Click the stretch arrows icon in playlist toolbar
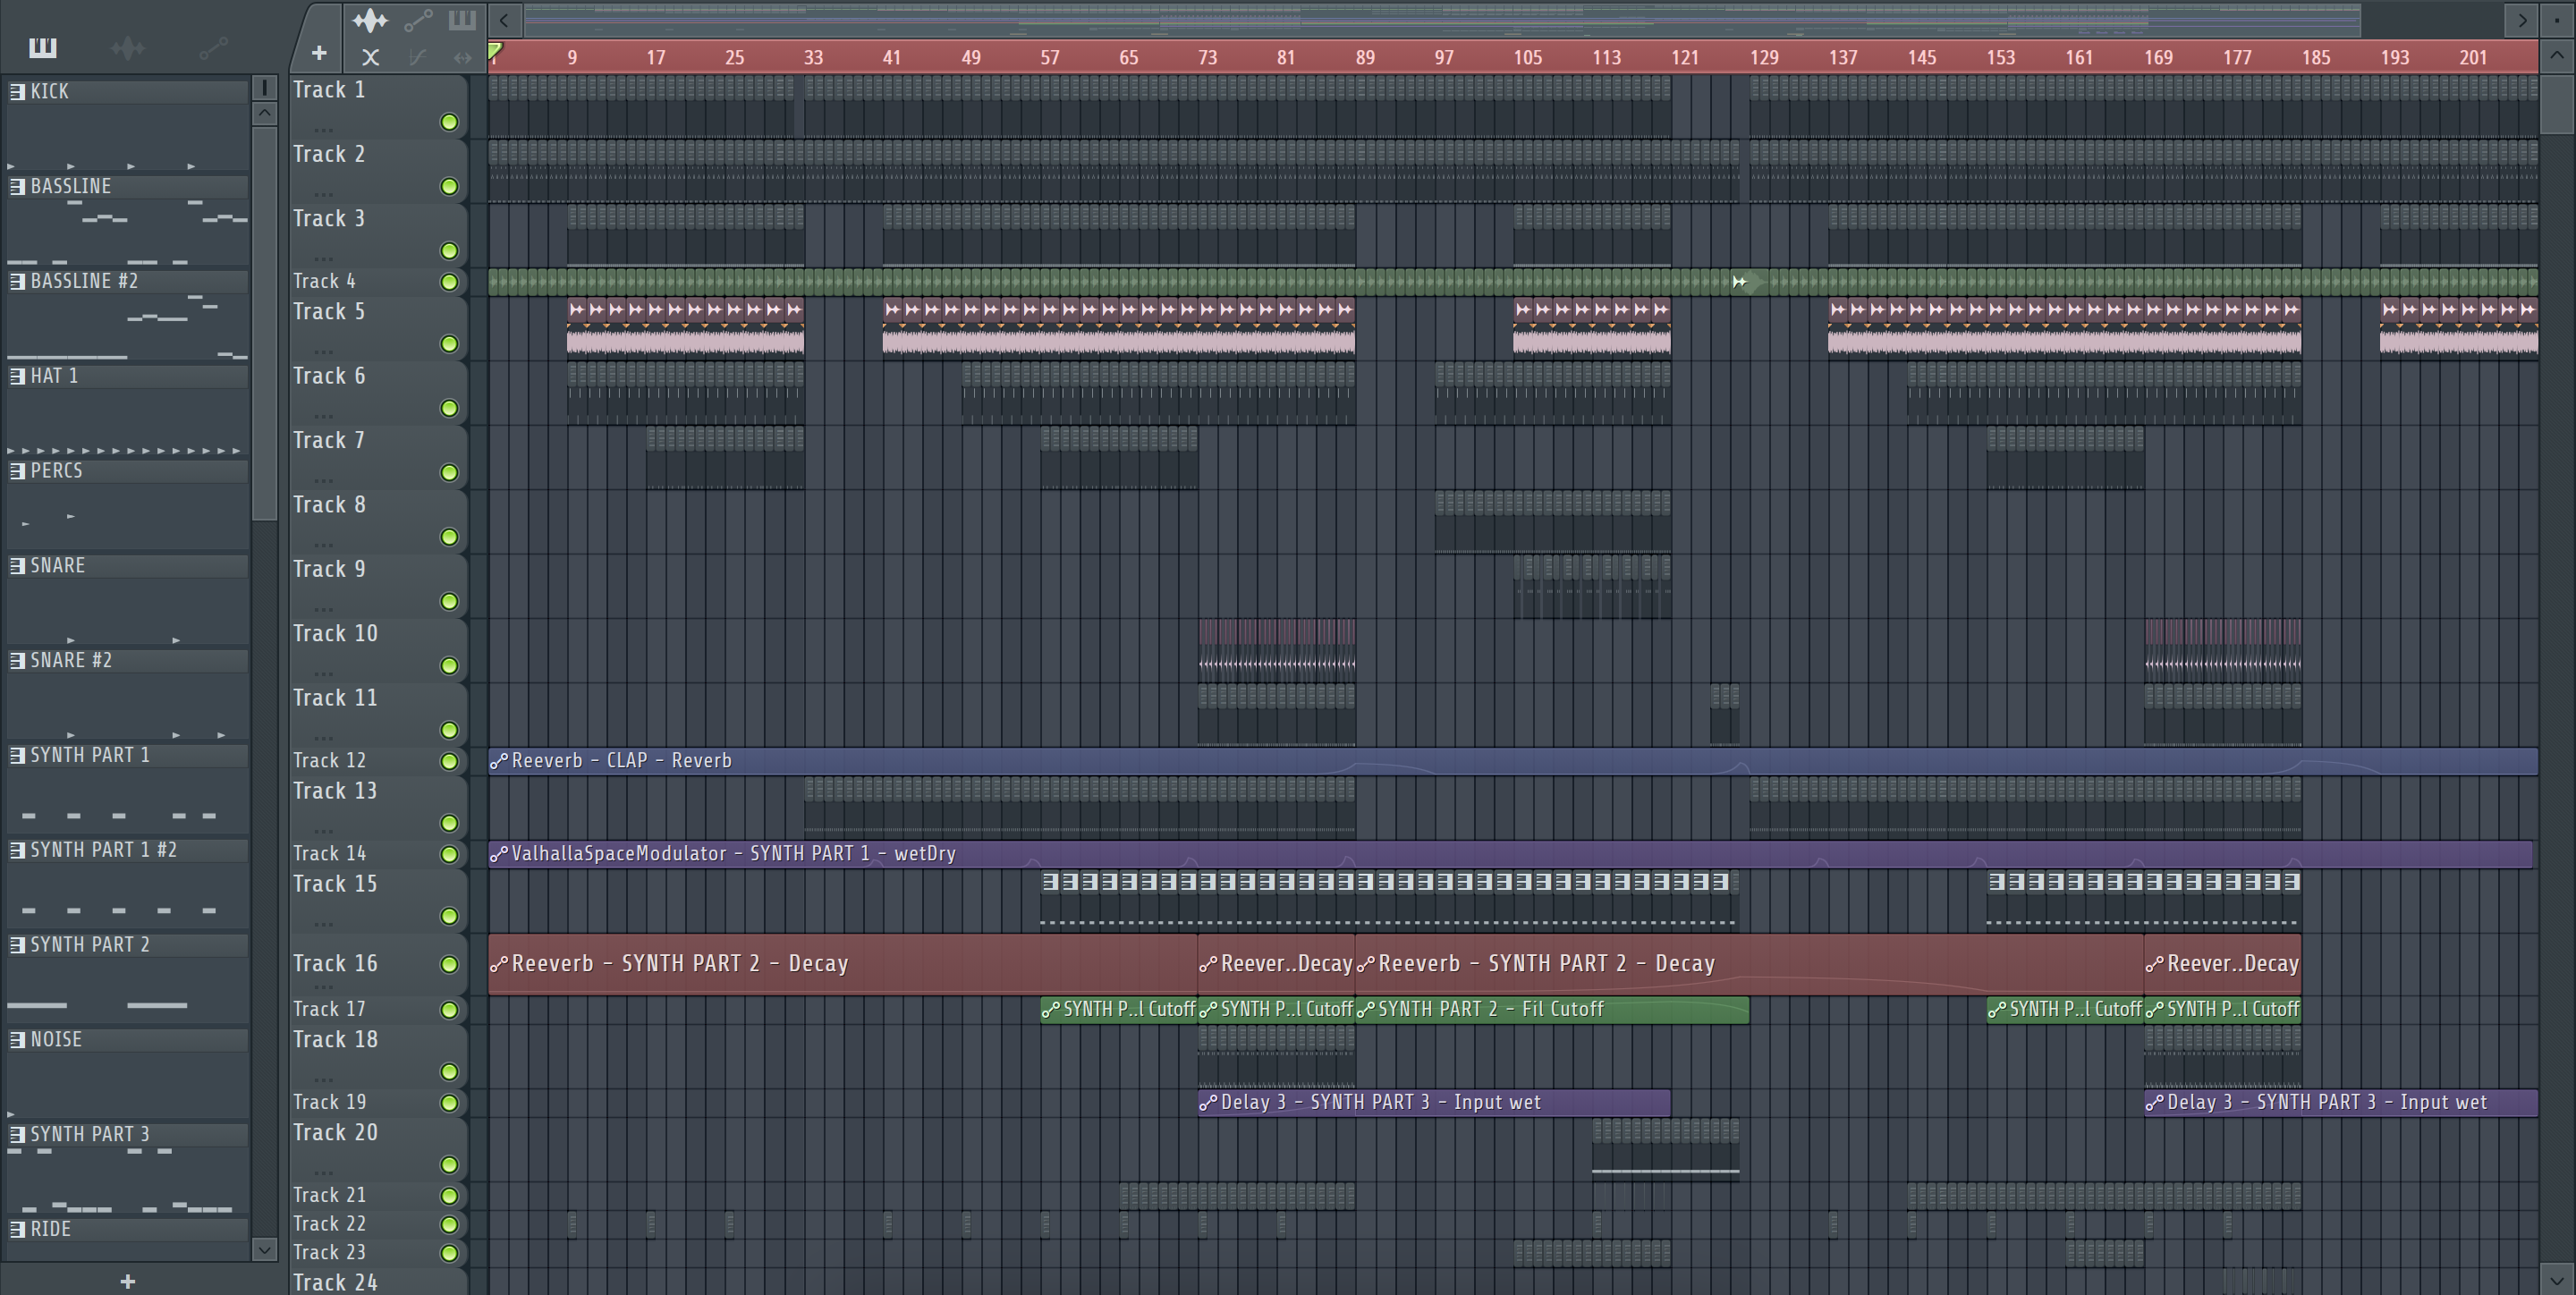The height and width of the screenshot is (1295, 2576). click(462, 57)
